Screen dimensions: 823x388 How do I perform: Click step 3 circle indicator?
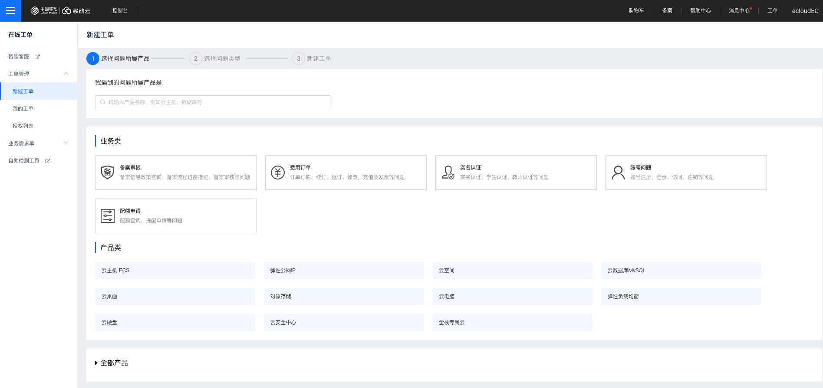[299, 59]
